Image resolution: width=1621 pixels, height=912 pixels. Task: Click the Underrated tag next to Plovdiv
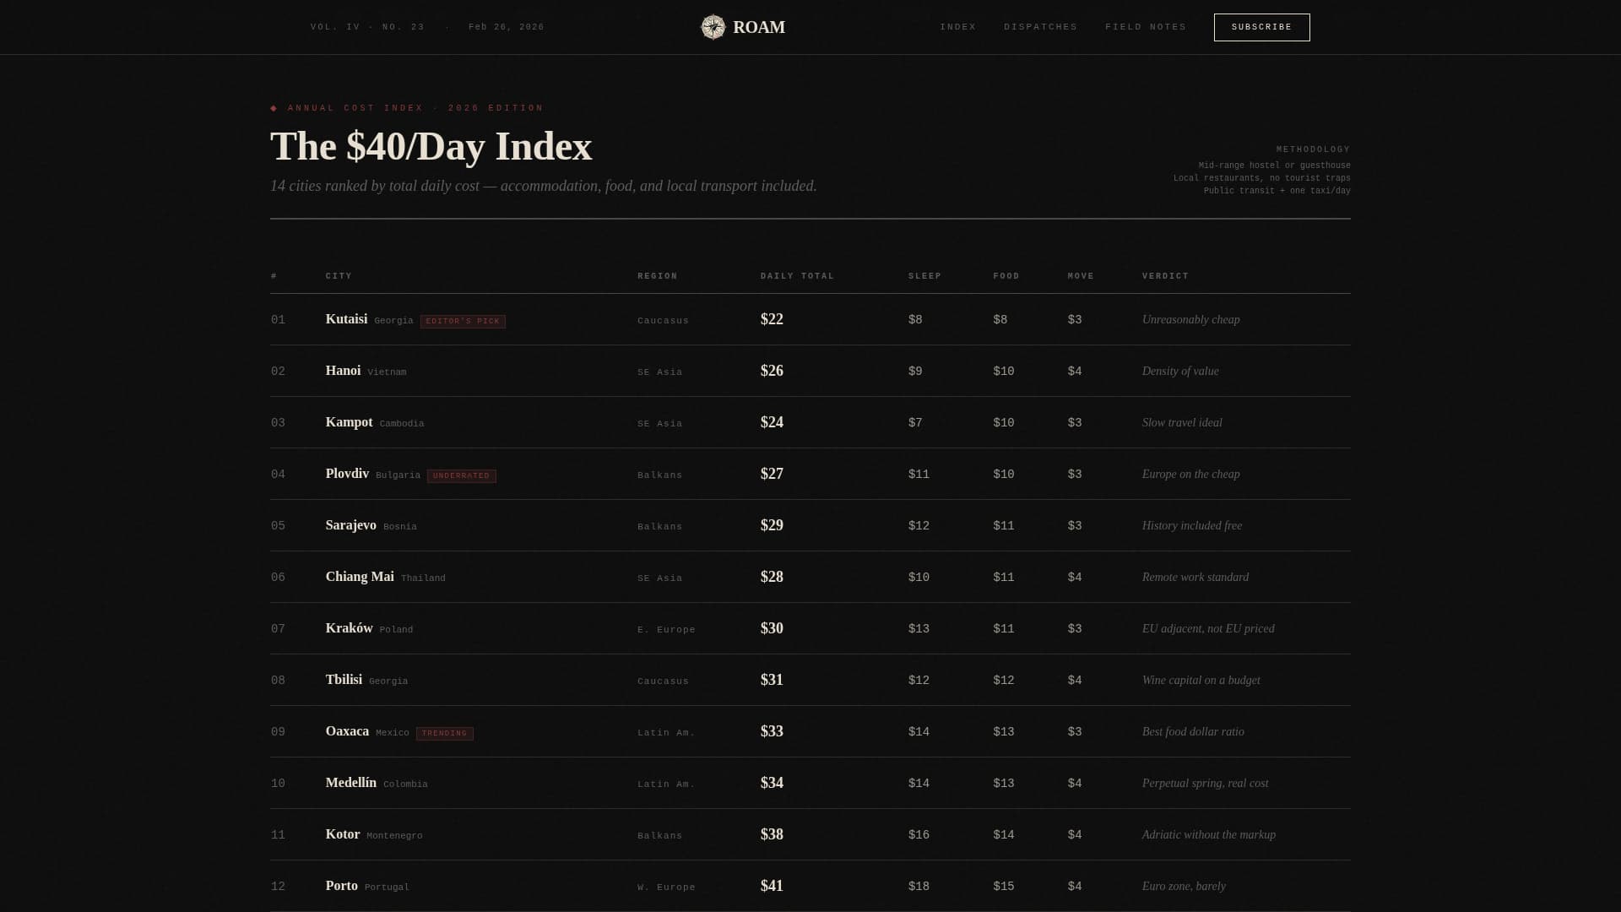tap(461, 476)
